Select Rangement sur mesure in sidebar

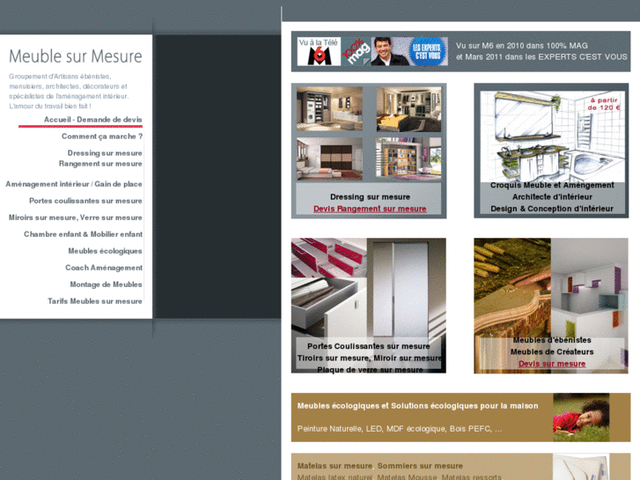click(100, 164)
